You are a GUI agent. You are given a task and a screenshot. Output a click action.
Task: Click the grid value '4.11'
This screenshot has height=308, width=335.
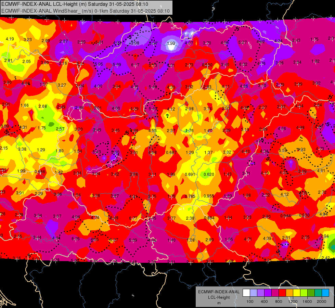point(226,87)
